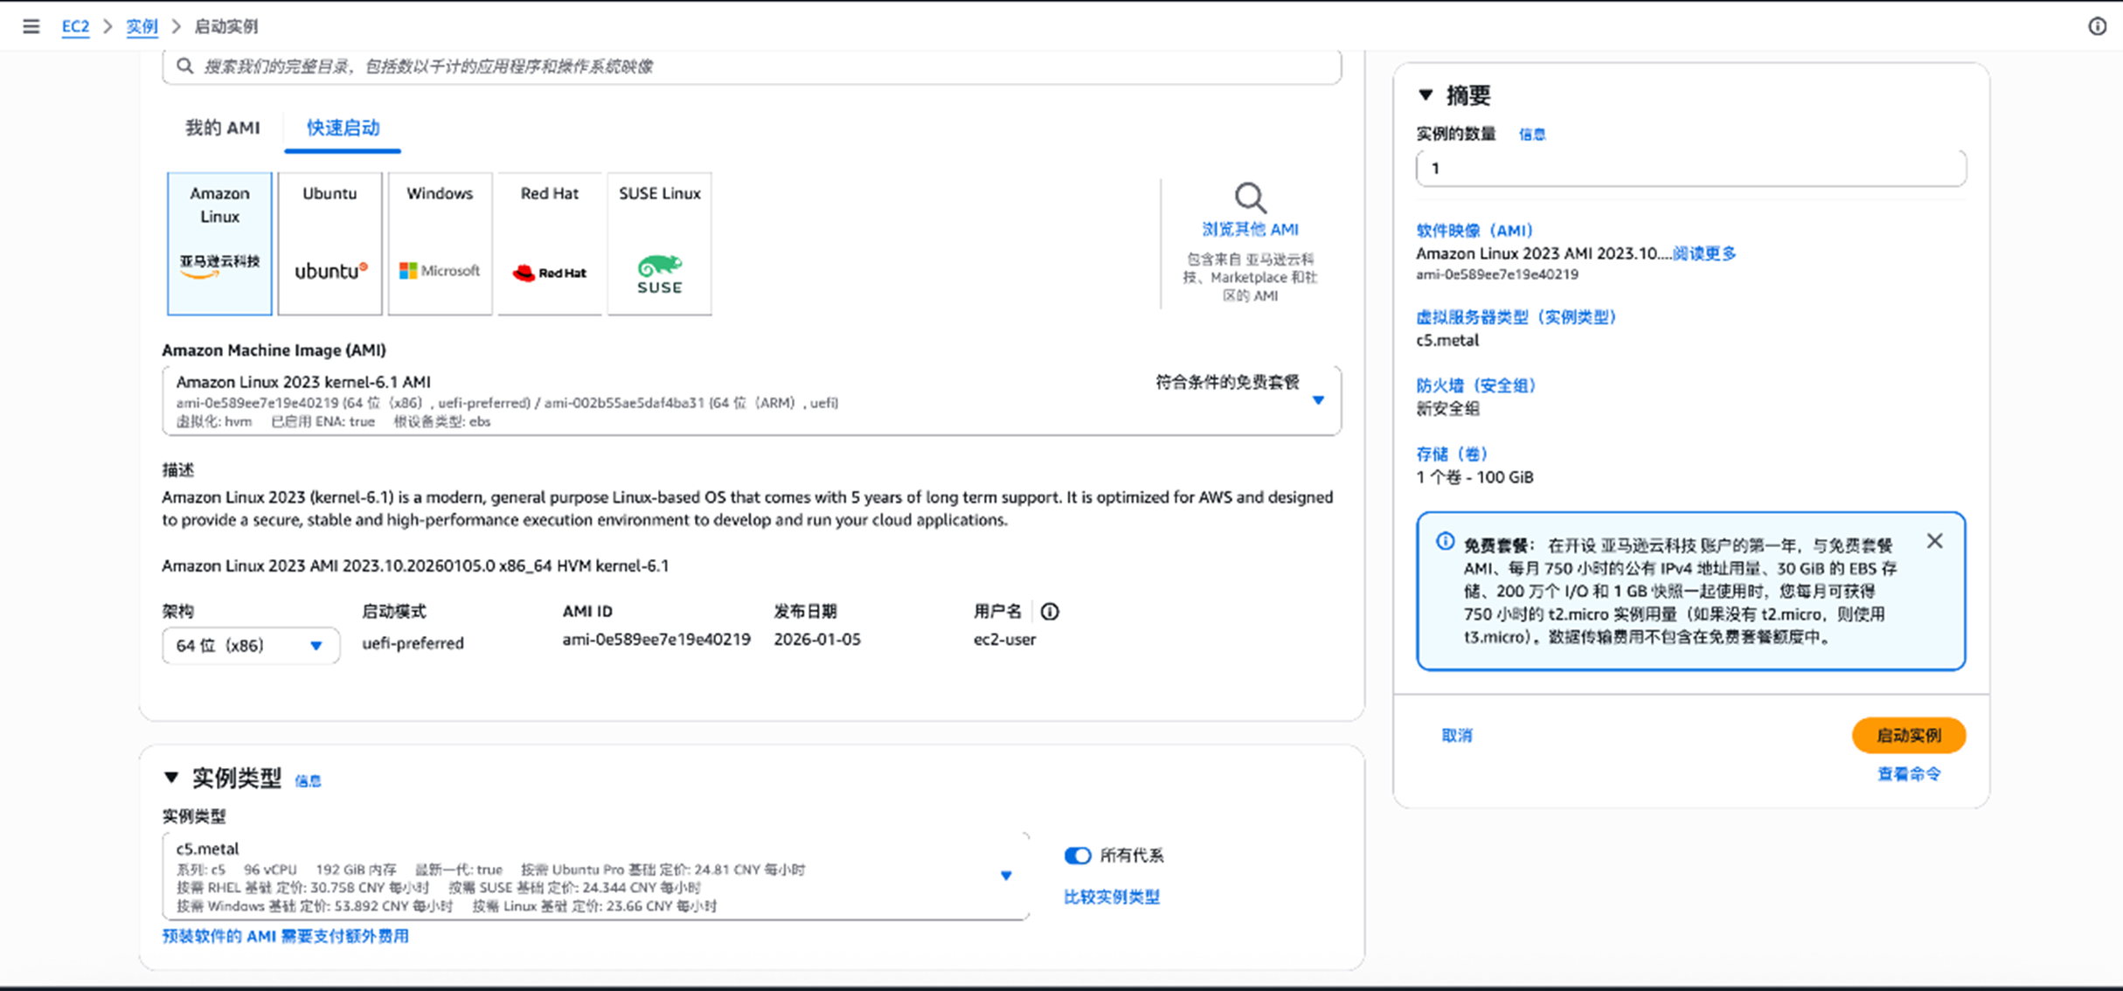Open the Amazon Machine Image selection dropdown
This screenshot has width=2123, height=991.
click(1318, 400)
